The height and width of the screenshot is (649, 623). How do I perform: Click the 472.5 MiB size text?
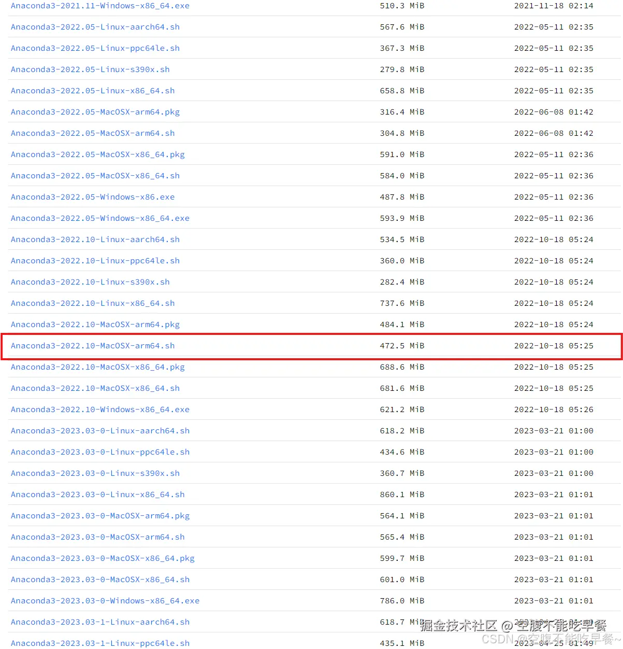point(402,346)
